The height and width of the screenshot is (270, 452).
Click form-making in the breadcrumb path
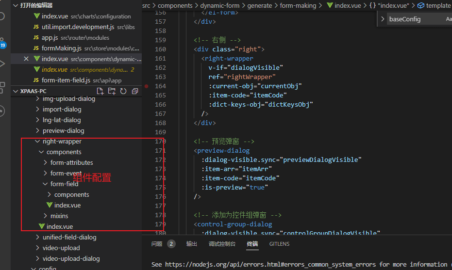point(298,5)
